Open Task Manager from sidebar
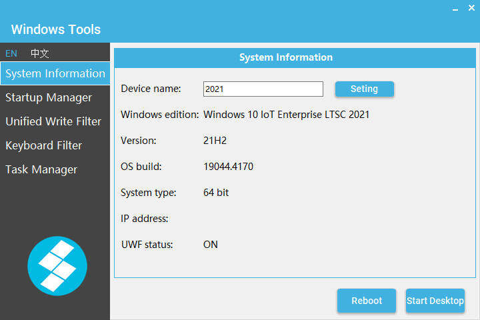Image resolution: width=480 pixels, height=320 pixels. tap(41, 169)
